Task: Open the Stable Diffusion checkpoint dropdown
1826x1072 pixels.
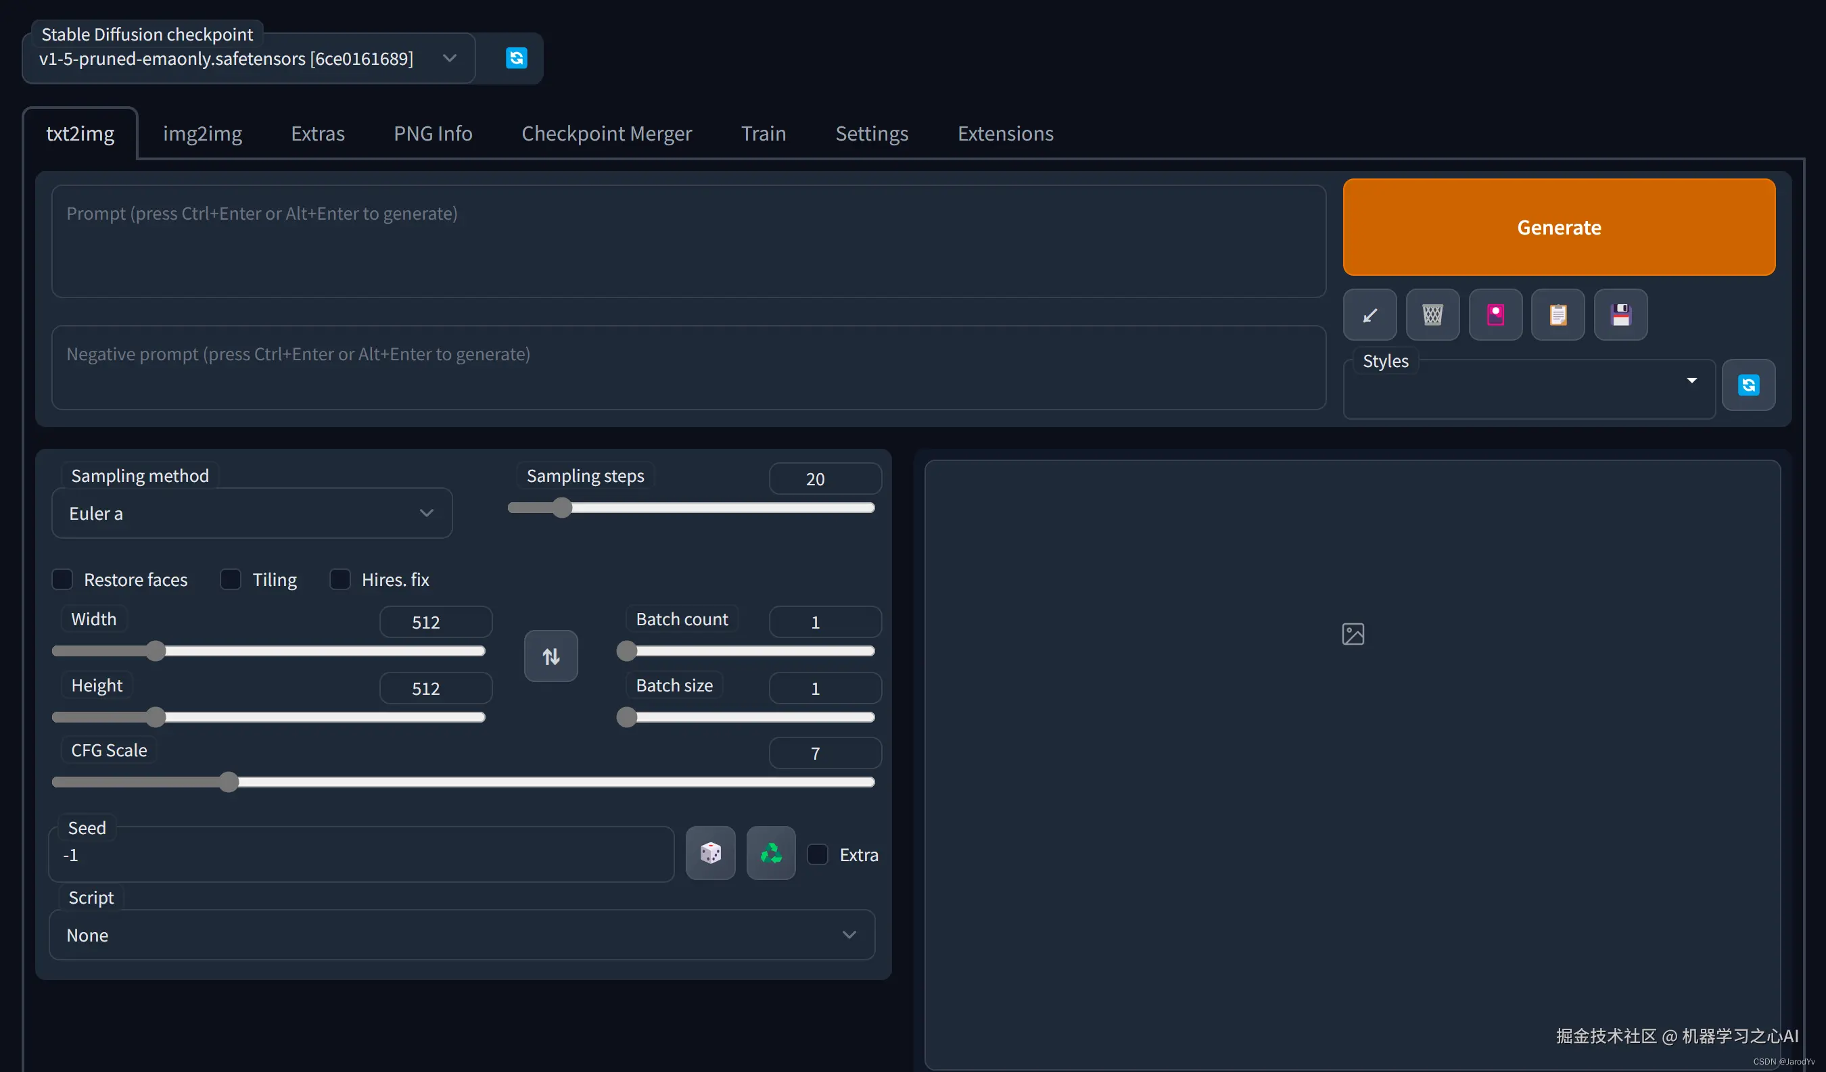Action: (x=248, y=59)
